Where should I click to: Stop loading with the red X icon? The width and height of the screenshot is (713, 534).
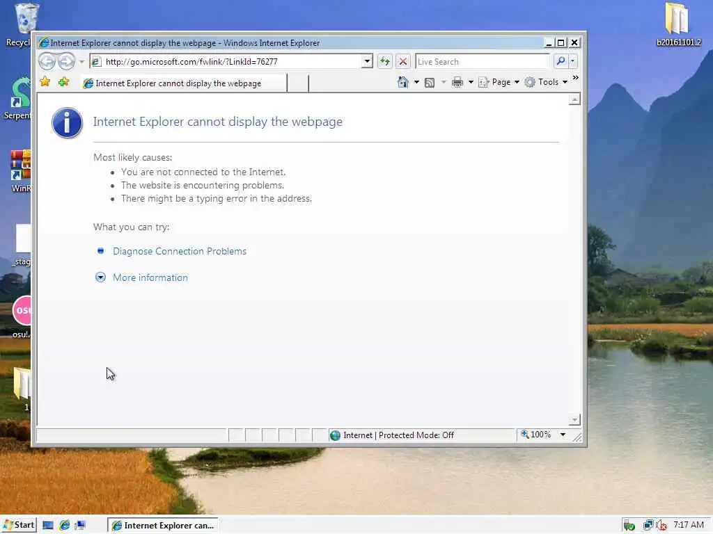tap(403, 61)
